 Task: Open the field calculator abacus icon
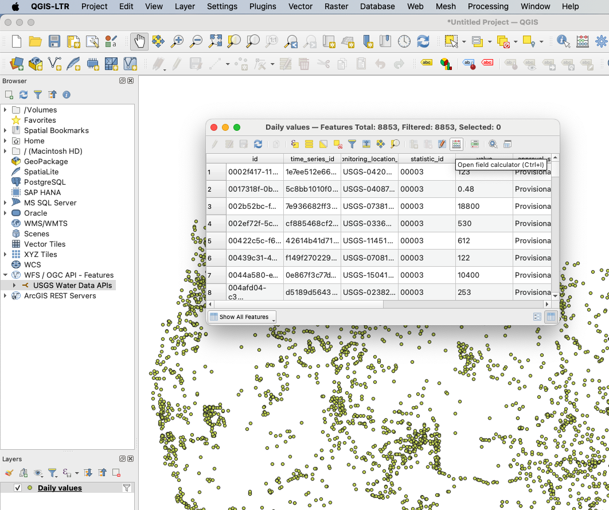(456, 144)
